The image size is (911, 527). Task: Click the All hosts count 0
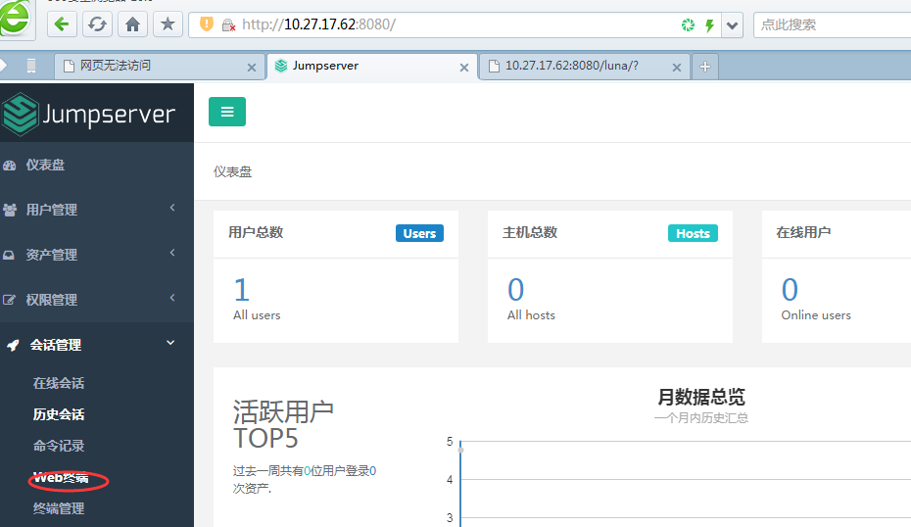(516, 290)
